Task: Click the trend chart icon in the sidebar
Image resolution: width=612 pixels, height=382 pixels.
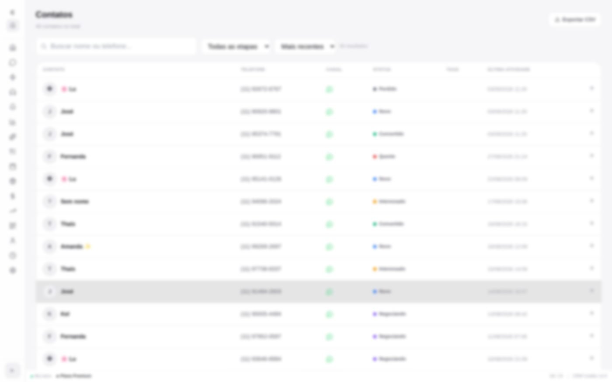Action: (13, 211)
